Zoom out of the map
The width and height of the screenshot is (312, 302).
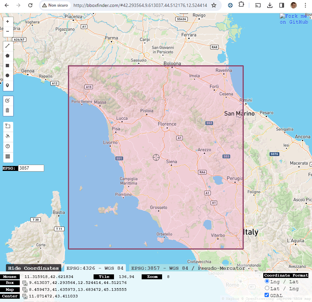click(x=8, y=31)
